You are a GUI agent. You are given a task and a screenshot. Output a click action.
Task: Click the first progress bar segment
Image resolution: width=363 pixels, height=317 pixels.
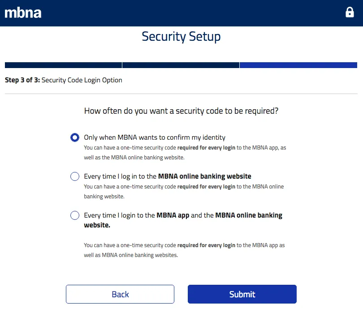click(x=63, y=65)
